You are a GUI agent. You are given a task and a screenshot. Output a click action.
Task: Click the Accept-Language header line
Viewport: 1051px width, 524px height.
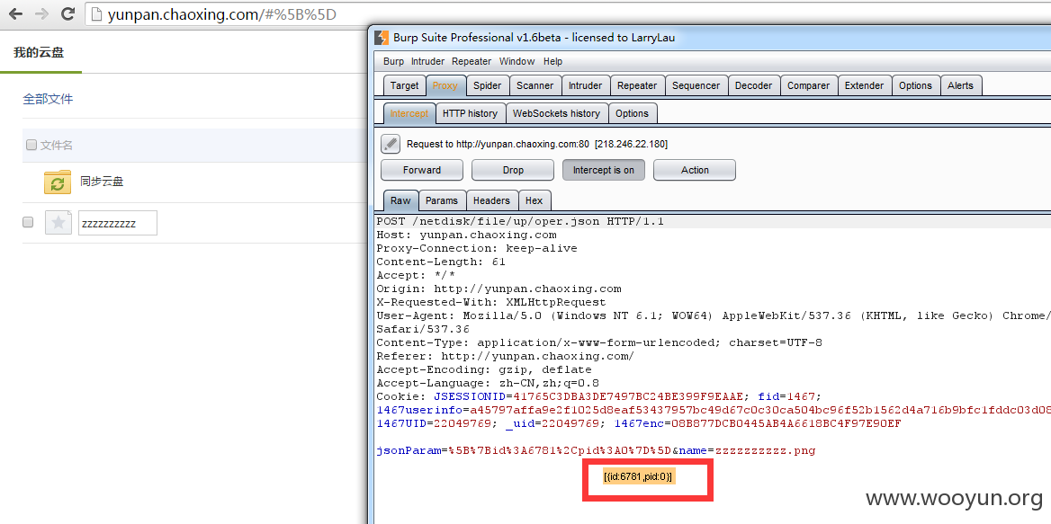[x=488, y=383]
